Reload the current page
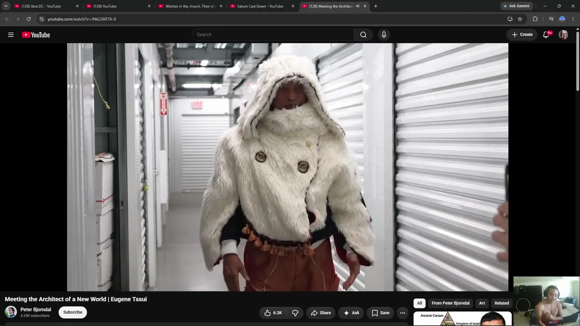Viewport: 580px width, 326px height. tap(29, 19)
